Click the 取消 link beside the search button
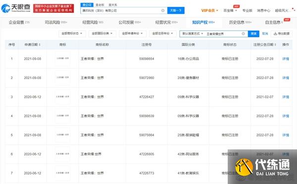This screenshot has height=184, width=297. [x=265, y=34]
